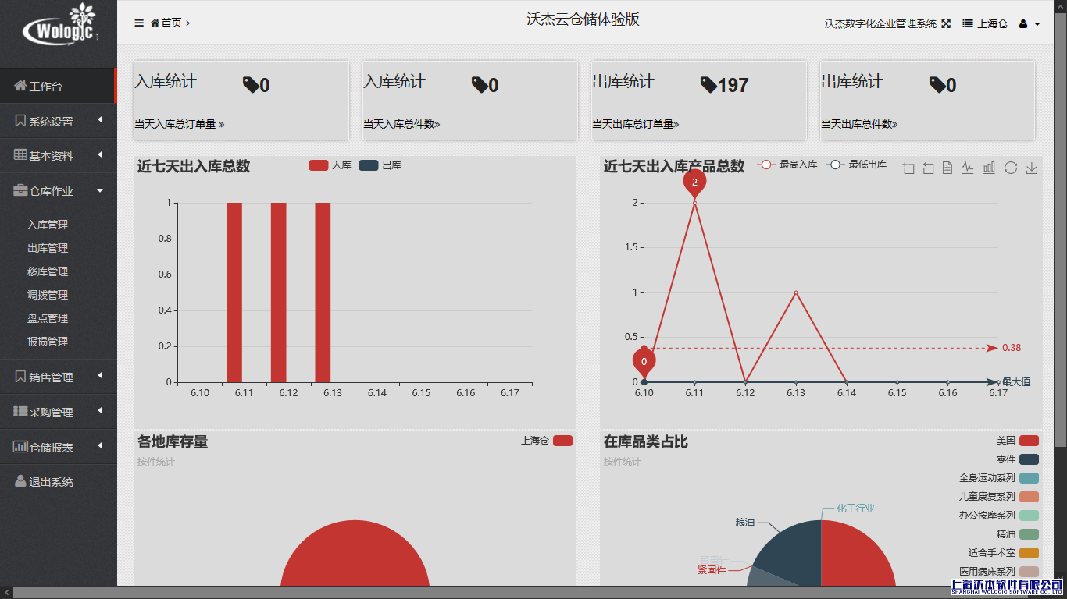
Task: Open 调拨管理 submenu item
Action: [x=48, y=295]
